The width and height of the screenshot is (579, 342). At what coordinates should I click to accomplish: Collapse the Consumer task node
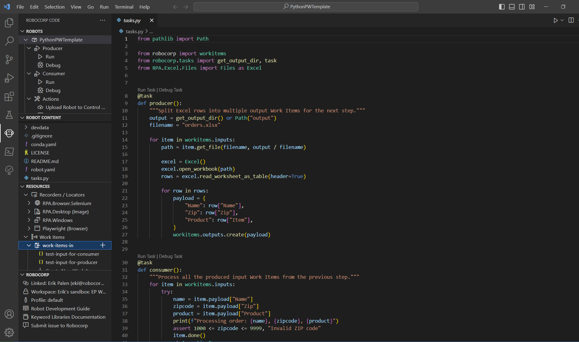coord(29,74)
